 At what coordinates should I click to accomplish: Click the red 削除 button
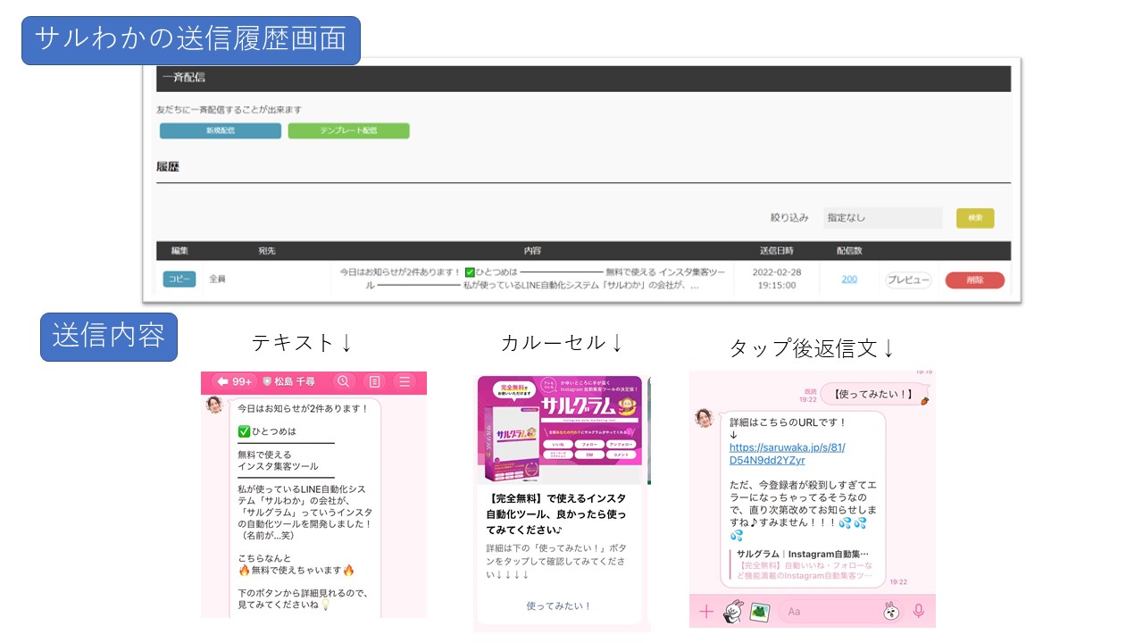tap(975, 280)
